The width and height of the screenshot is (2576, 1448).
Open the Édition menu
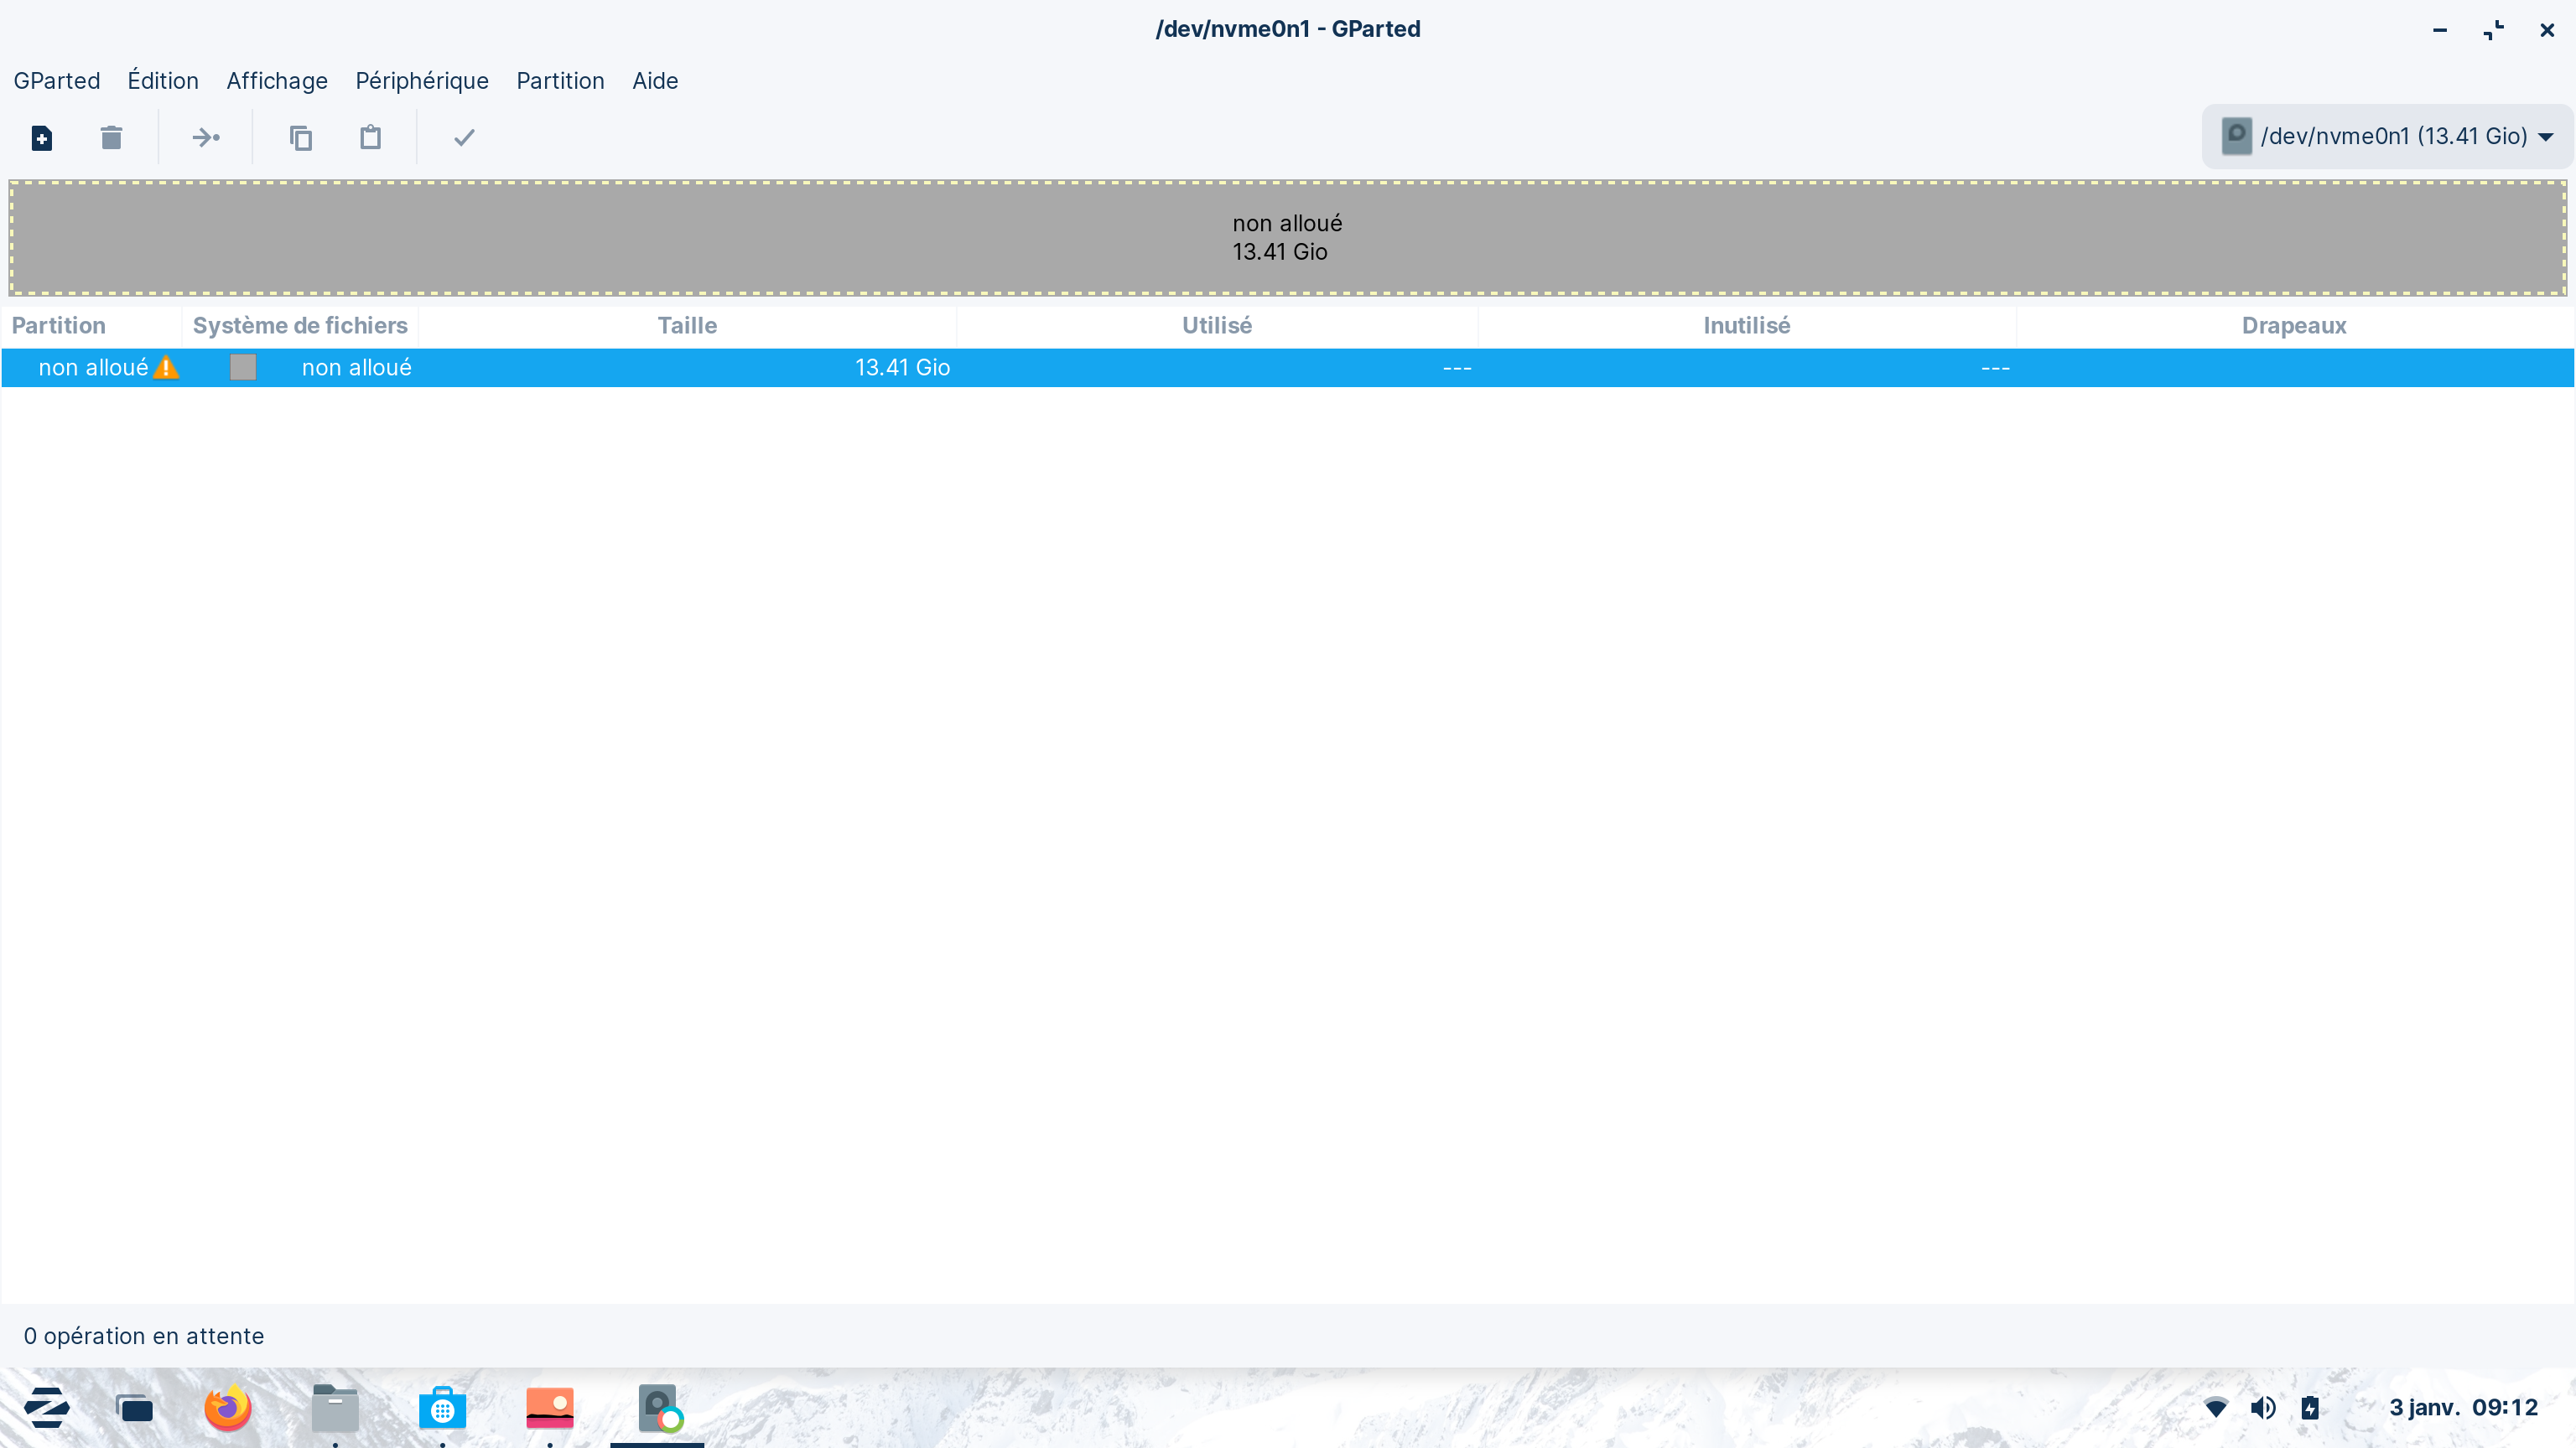[x=163, y=81]
